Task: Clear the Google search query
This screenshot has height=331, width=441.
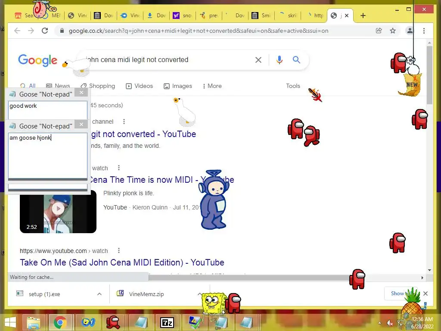Action: coord(258,59)
